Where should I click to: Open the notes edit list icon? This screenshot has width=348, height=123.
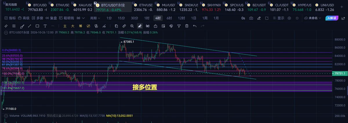pos(163,26)
